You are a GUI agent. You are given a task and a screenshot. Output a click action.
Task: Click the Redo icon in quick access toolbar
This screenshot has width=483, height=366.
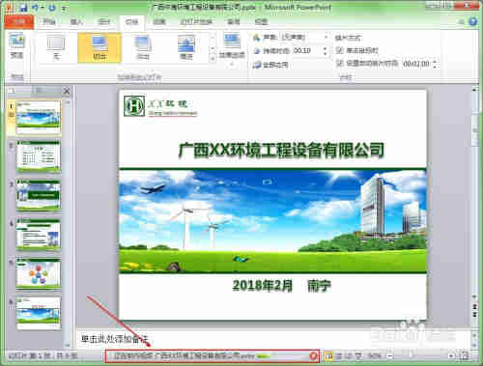click(52, 8)
